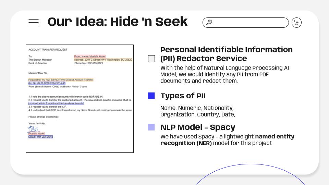Click the 'NLP Model - Spacy' heading

coord(198,127)
